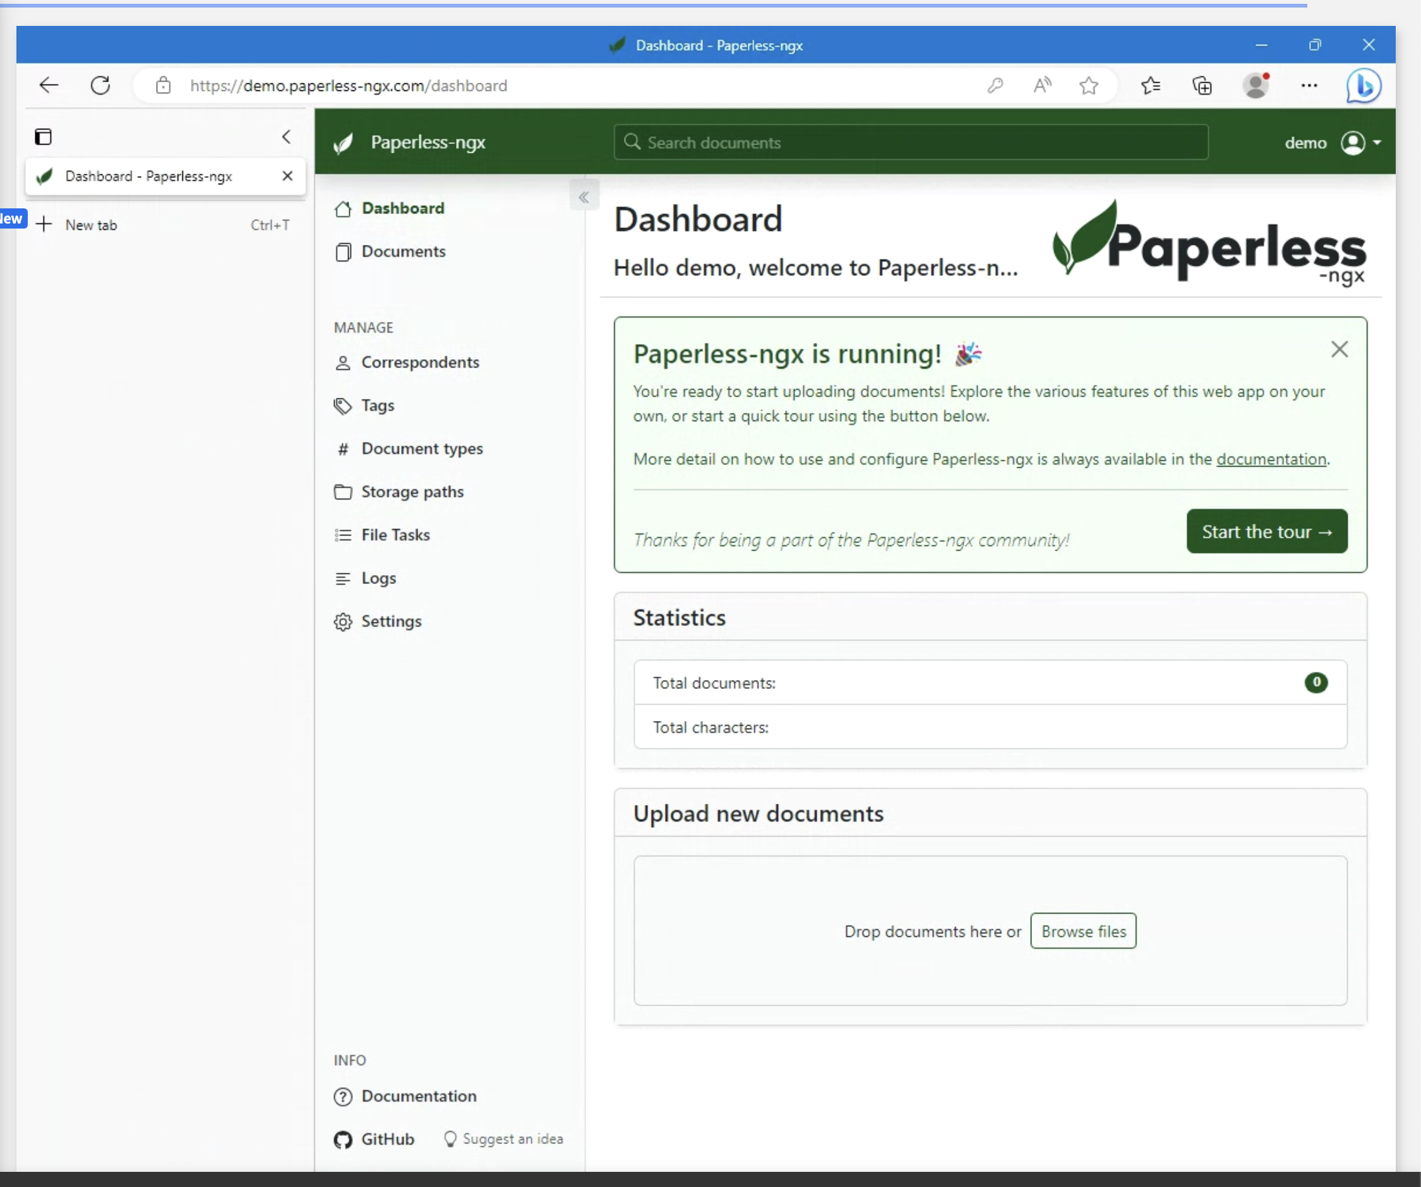Click the Bing chat icon in browser
The width and height of the screenshot is (1421, 1187).
tap(1363, 86)
